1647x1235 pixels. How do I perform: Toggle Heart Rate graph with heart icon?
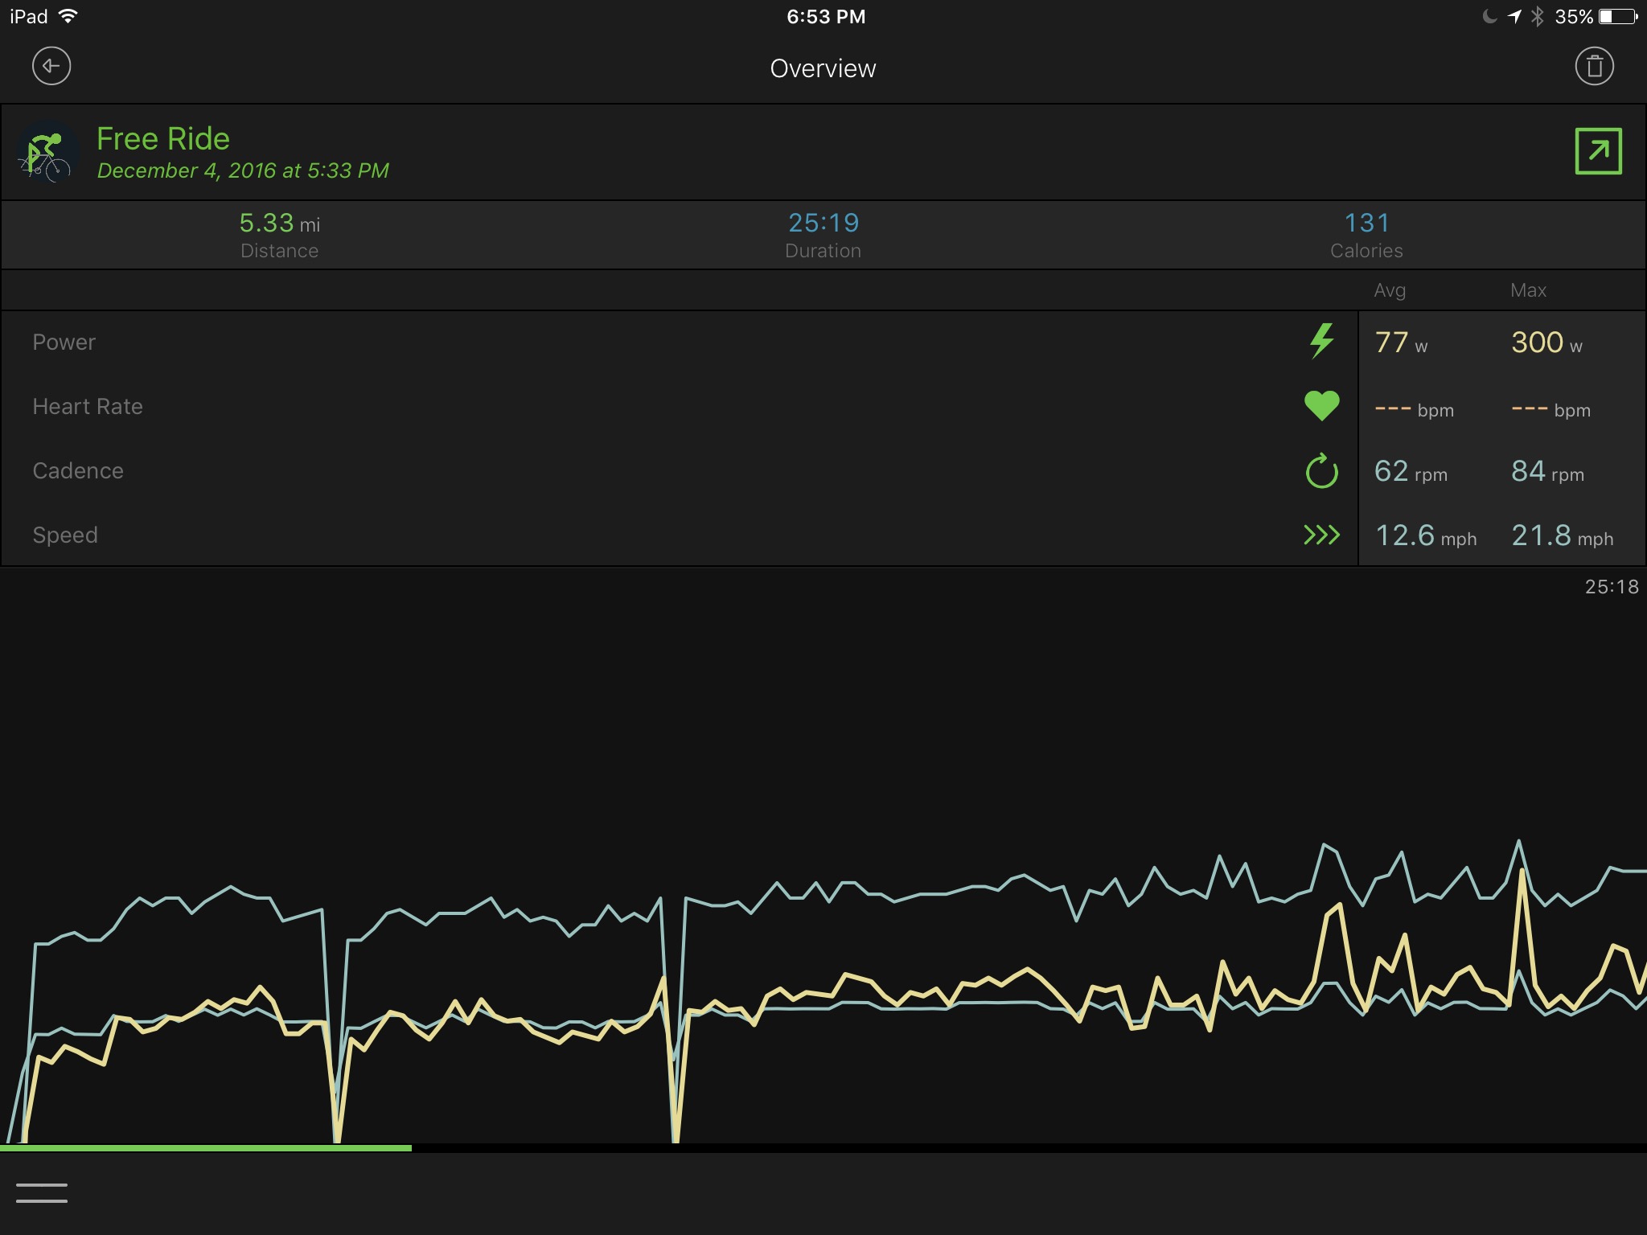coord(1321,405)
